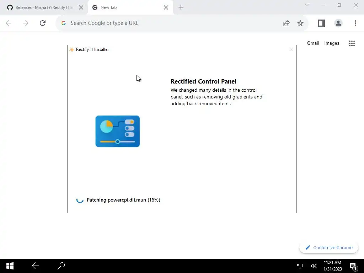Open Google Images link

click(332, 43)
